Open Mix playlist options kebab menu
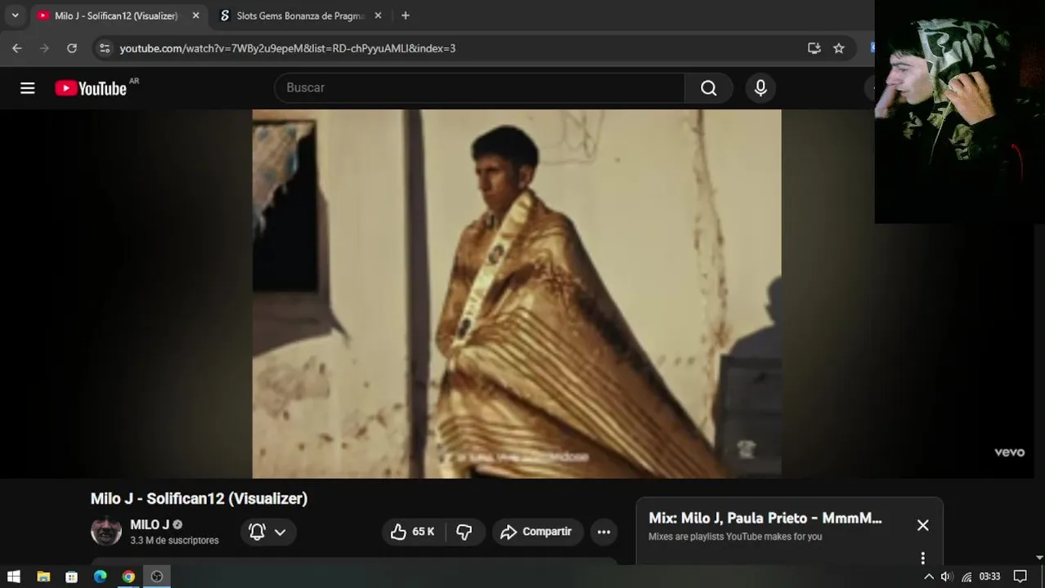1045x588 pixels. tap(923, 559)
